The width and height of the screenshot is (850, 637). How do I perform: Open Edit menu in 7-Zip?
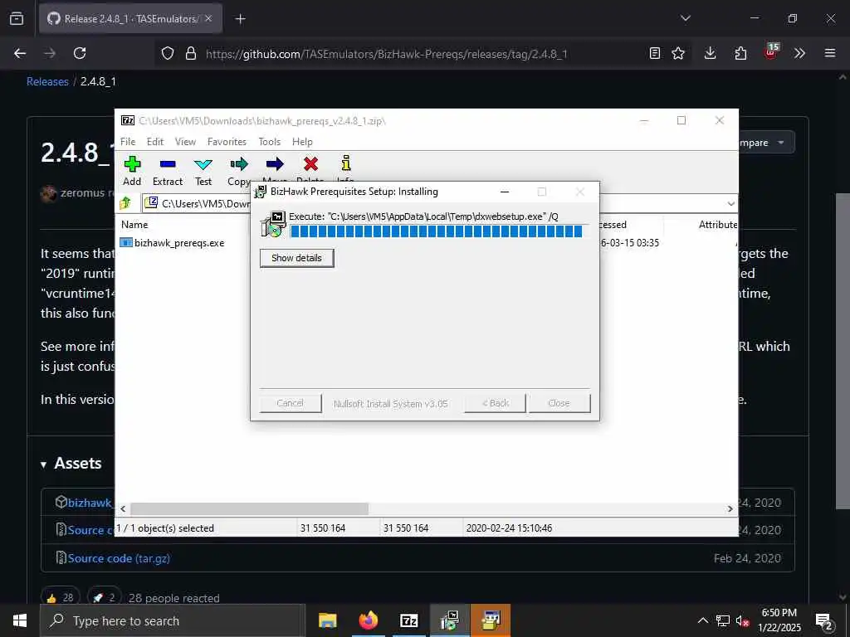pyautogui.click(x=155, y=141)
